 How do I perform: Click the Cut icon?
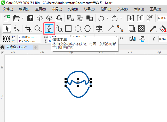pos(70,18)
